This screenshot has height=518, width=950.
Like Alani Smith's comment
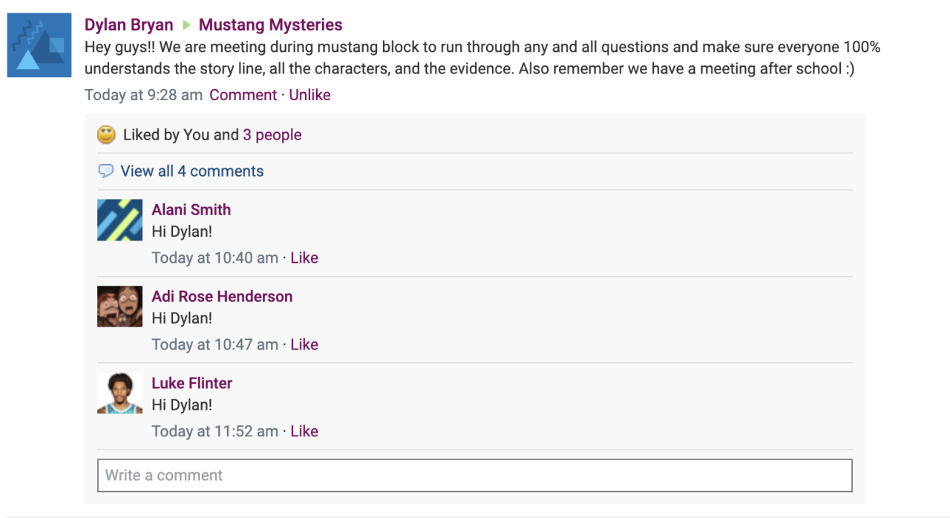[x=304, y=258]
